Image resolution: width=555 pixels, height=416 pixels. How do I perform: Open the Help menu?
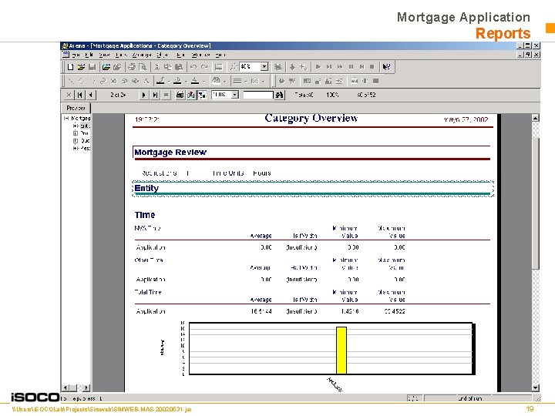[x=220, y=55]
